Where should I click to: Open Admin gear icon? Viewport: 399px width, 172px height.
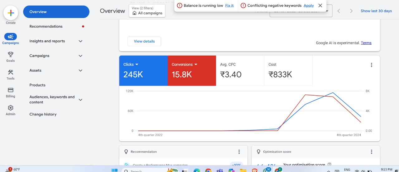[x=11, y=108]
